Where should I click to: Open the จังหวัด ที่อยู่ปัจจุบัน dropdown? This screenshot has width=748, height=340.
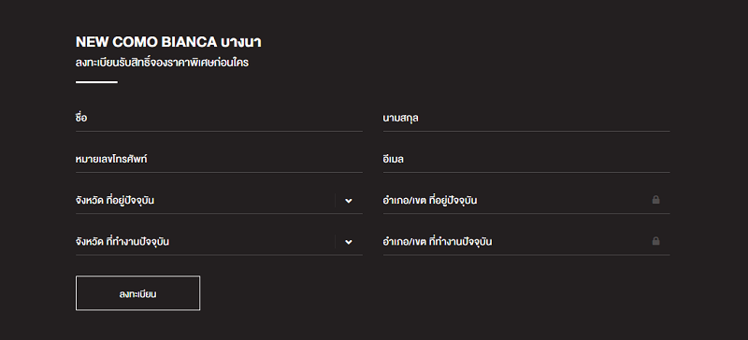219,201
